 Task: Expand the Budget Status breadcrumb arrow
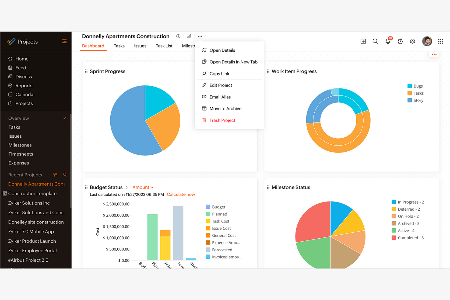[x=126, y=187]
